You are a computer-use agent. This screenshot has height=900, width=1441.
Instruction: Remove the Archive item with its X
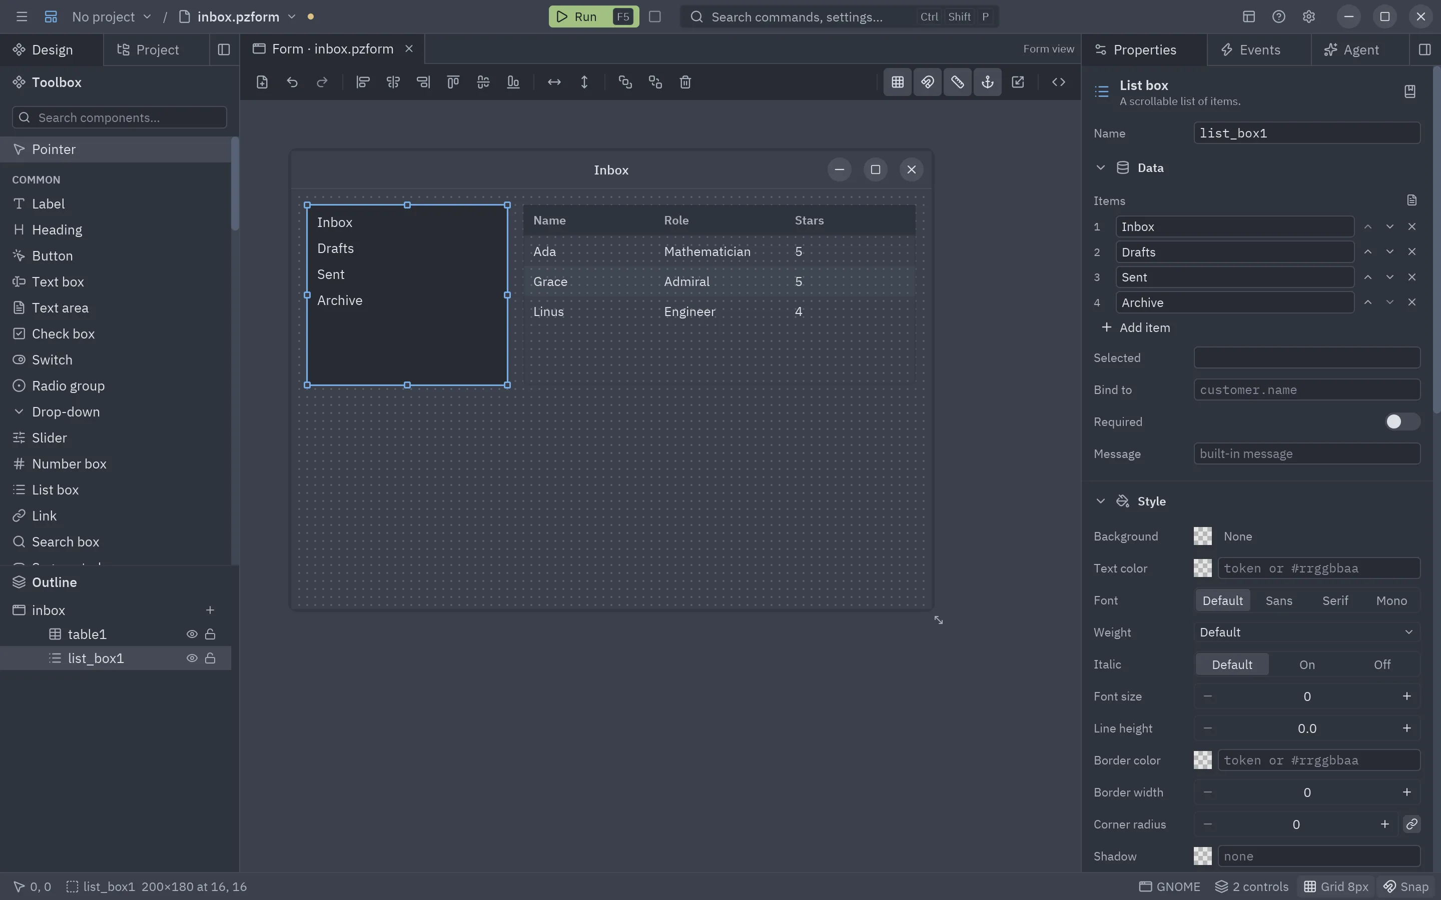tap(1411, 302)
